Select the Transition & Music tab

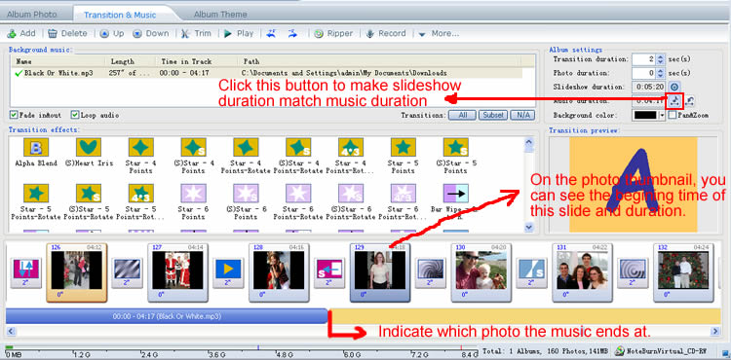[120, 15]
